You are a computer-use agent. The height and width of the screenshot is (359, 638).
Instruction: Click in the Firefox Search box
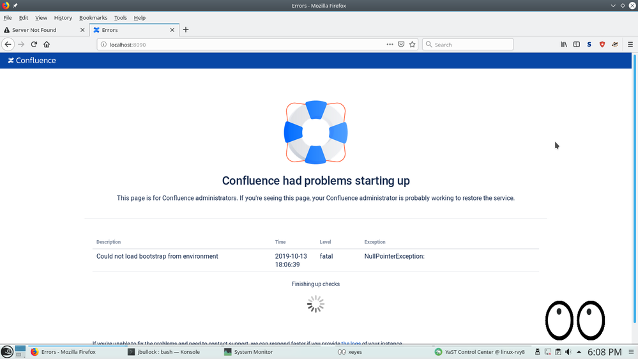[468, 44]
